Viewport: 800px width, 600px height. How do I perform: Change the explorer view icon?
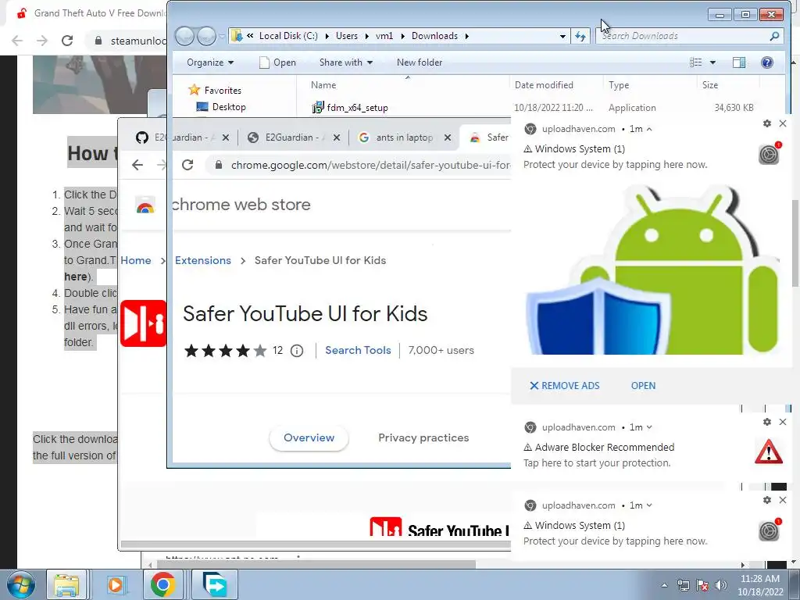pyautogui.click(x=696, y=62)
